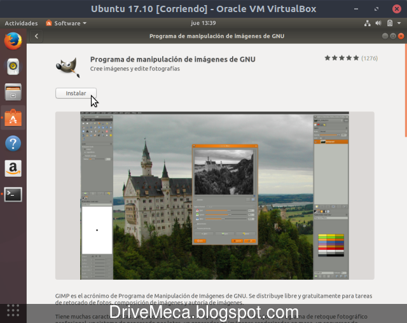Launch Rhythmbox speaker icon in dock
This screenshot has height=323, width=407.
coord(13,67)
